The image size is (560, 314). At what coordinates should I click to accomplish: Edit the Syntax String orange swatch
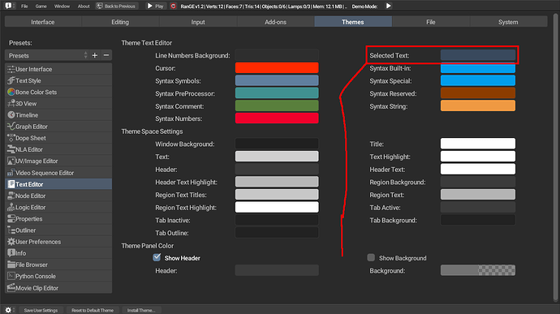click(x=478, y=106)
